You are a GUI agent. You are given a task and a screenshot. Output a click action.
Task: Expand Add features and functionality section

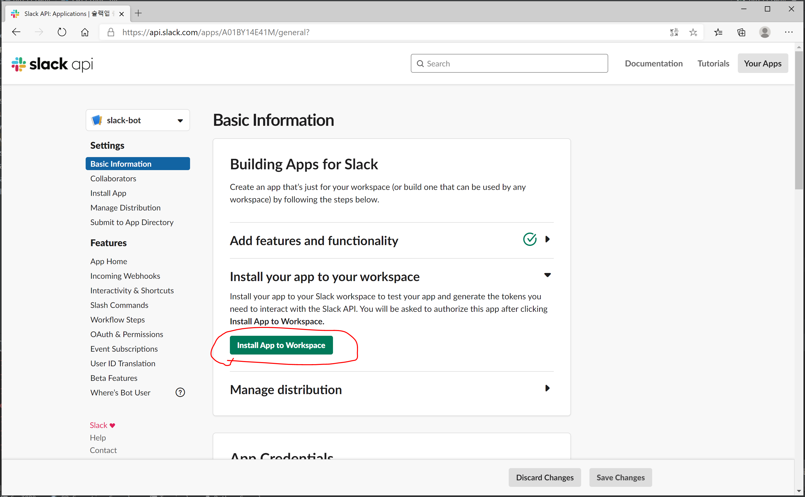click(547, 239)
